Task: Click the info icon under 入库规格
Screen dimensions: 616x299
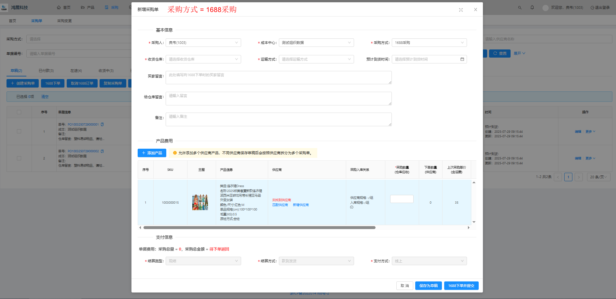Action: click(351, 207)
